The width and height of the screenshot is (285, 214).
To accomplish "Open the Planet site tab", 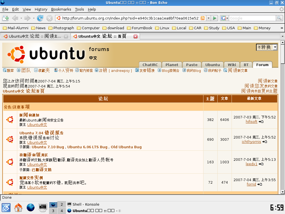I will pyautogui.click(x=172, y=65).
